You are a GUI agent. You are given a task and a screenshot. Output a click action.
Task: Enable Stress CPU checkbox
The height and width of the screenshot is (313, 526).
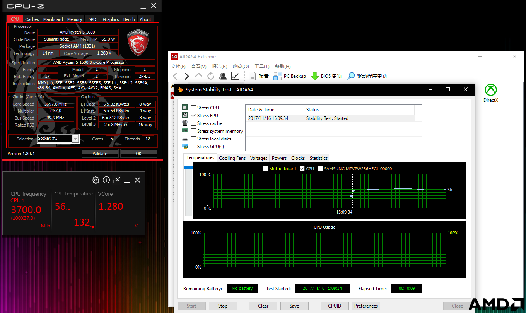(193, 108)
